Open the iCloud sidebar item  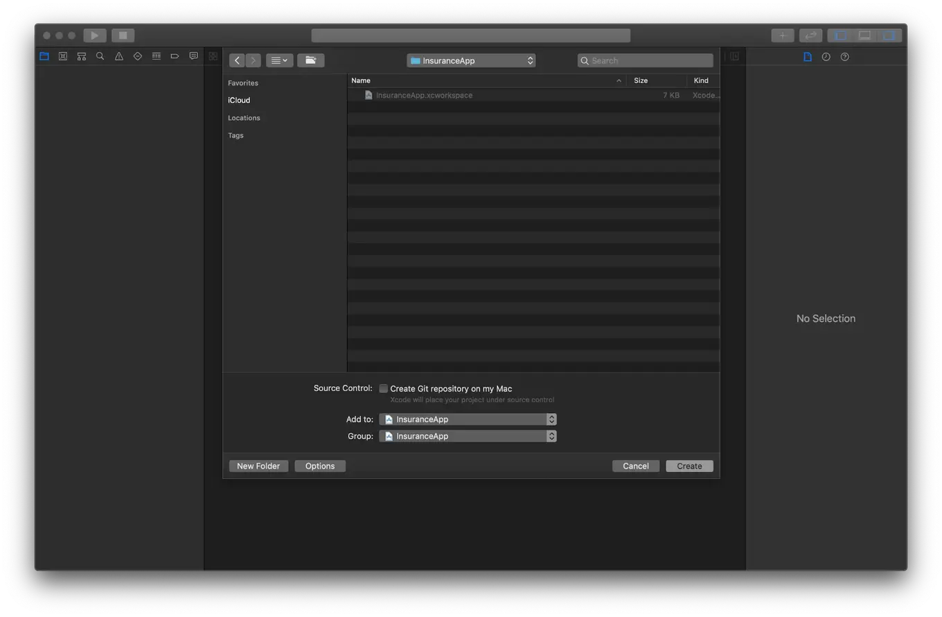pyautogui.click(x=238, y=100)
